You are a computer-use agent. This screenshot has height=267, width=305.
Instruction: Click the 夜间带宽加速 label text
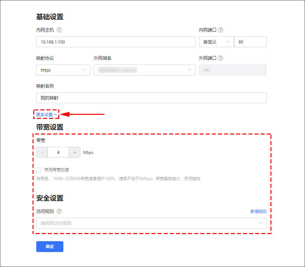[57, 170]
